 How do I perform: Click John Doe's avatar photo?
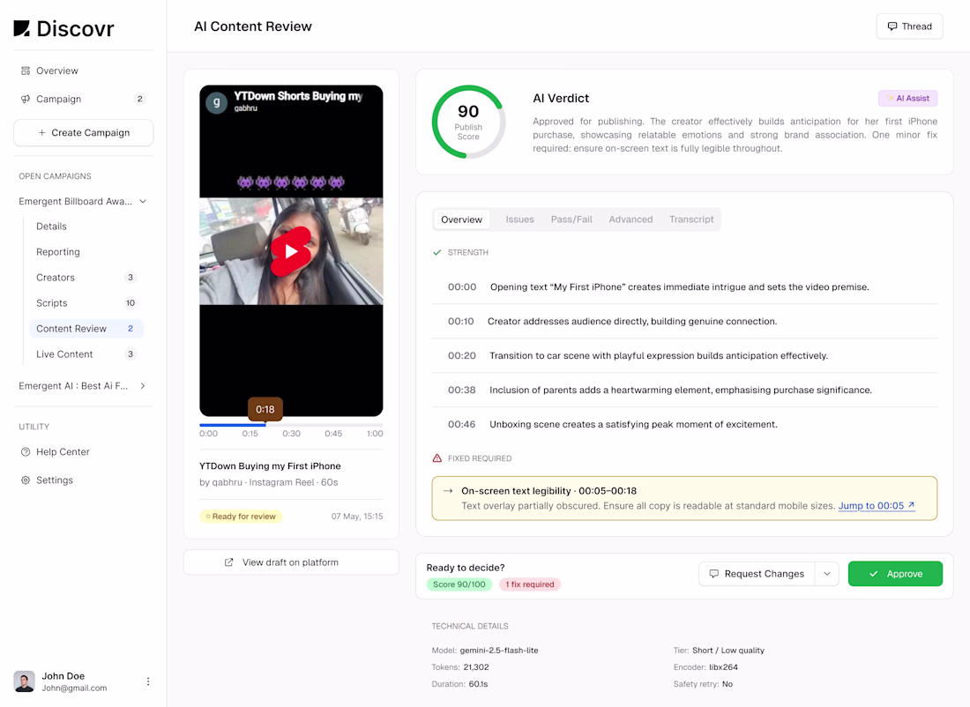pos(24,681)
